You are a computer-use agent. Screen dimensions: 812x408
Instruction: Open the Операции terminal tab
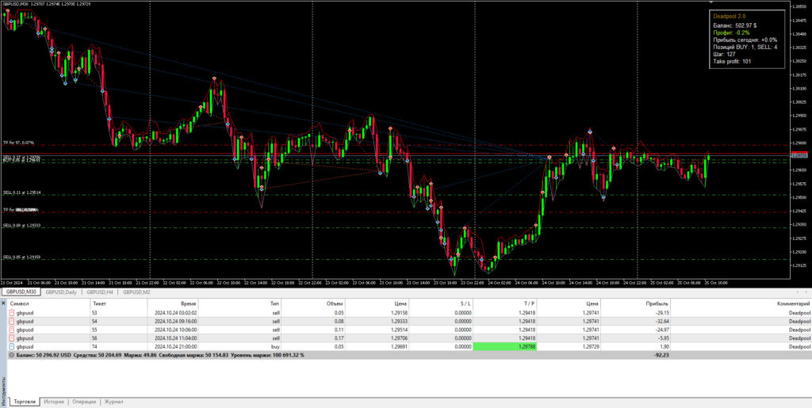point(84,402)
